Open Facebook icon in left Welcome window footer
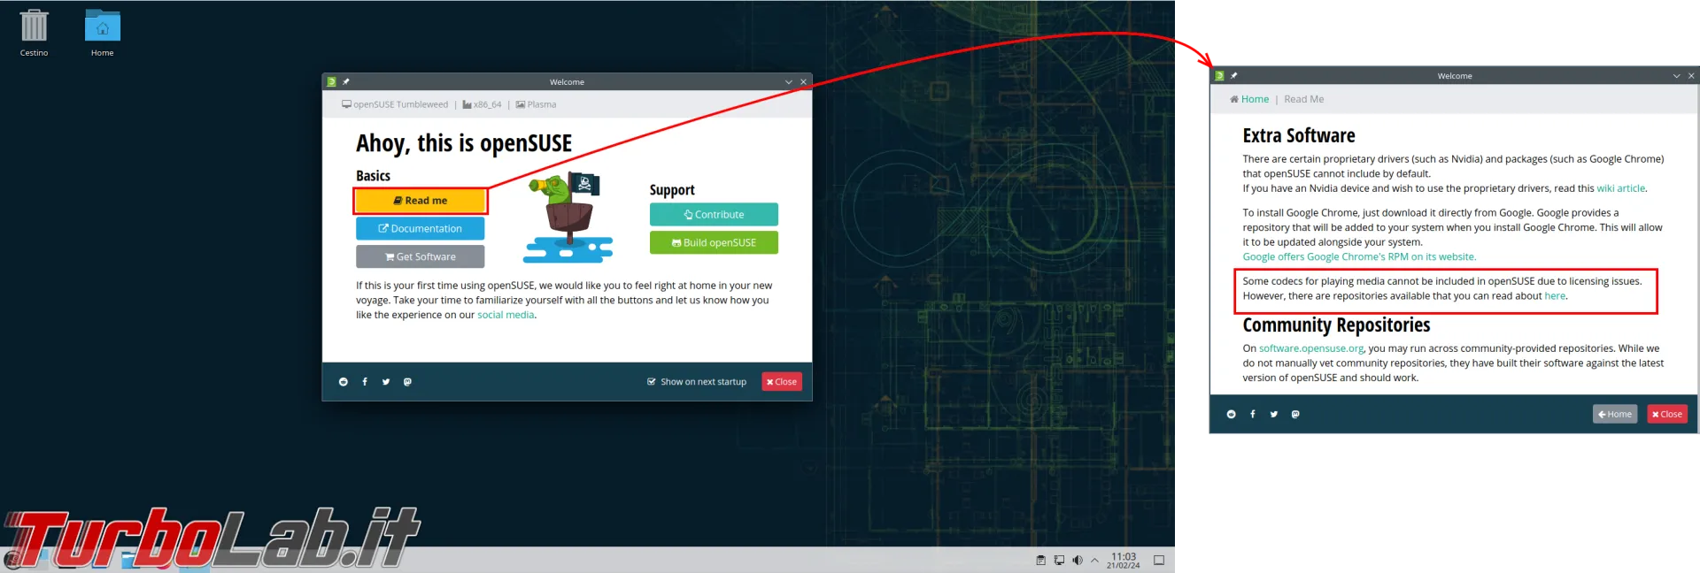This screenshot has width=1700, height=573. 365,382
